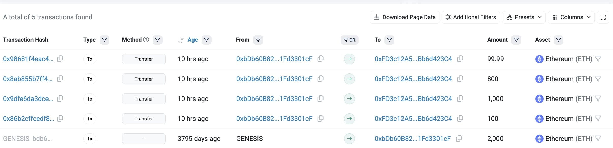Viewport: 613px width, 148px height.
Task: Expand the Columns dropdown menu
Action: coord(571,17)
